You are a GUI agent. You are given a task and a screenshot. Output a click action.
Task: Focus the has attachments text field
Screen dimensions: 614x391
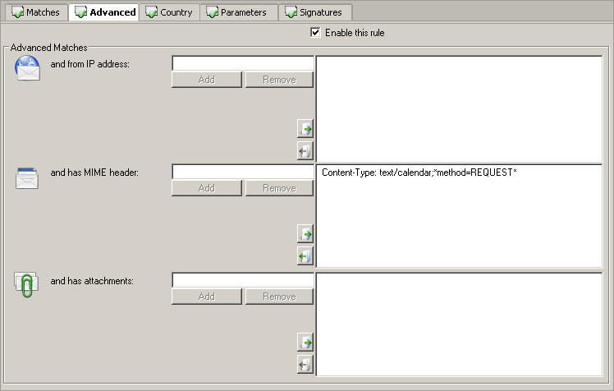[242, 280]
